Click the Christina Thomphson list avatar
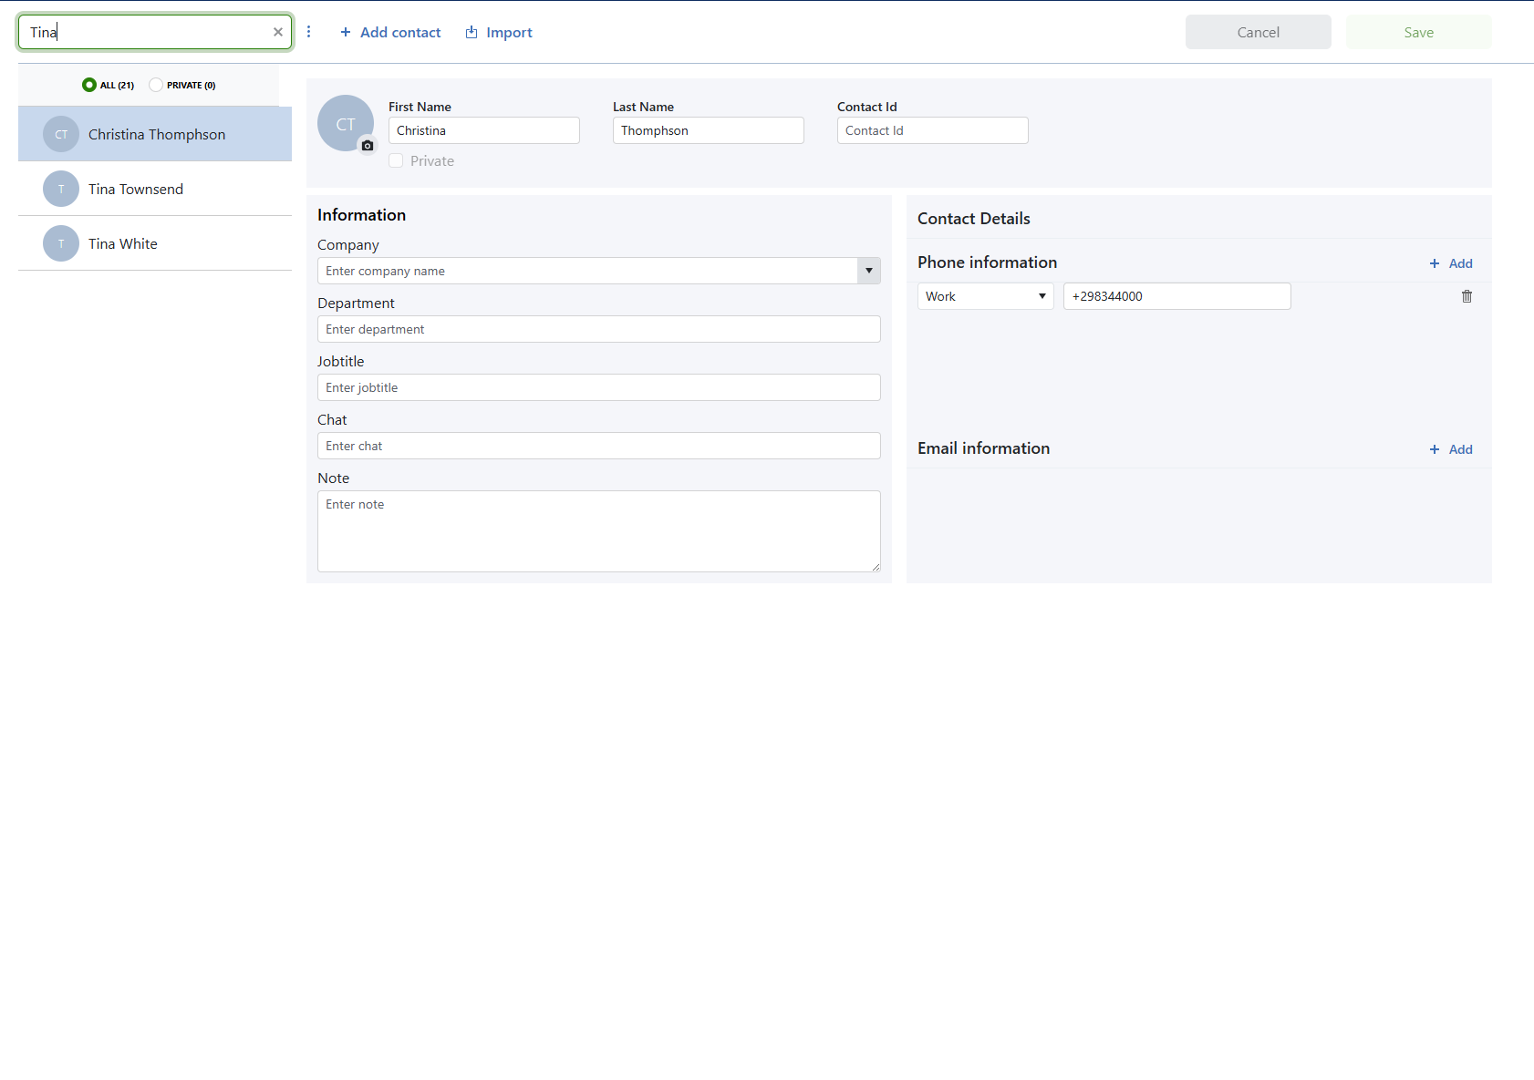Viewport: 1534px width, 1080px height. 61,134
